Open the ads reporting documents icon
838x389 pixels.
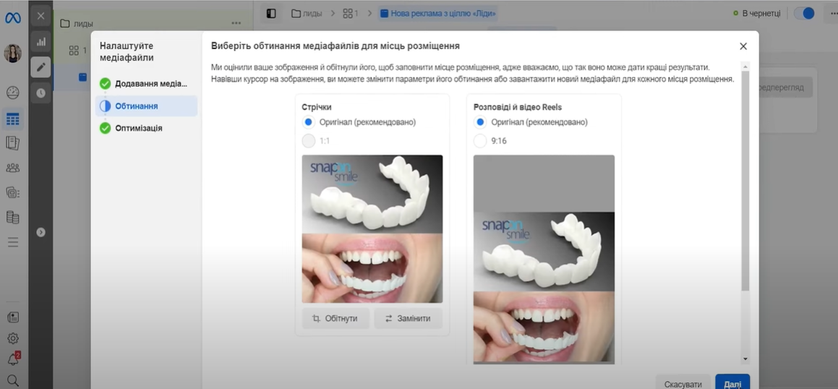click(x=13, y=143)
